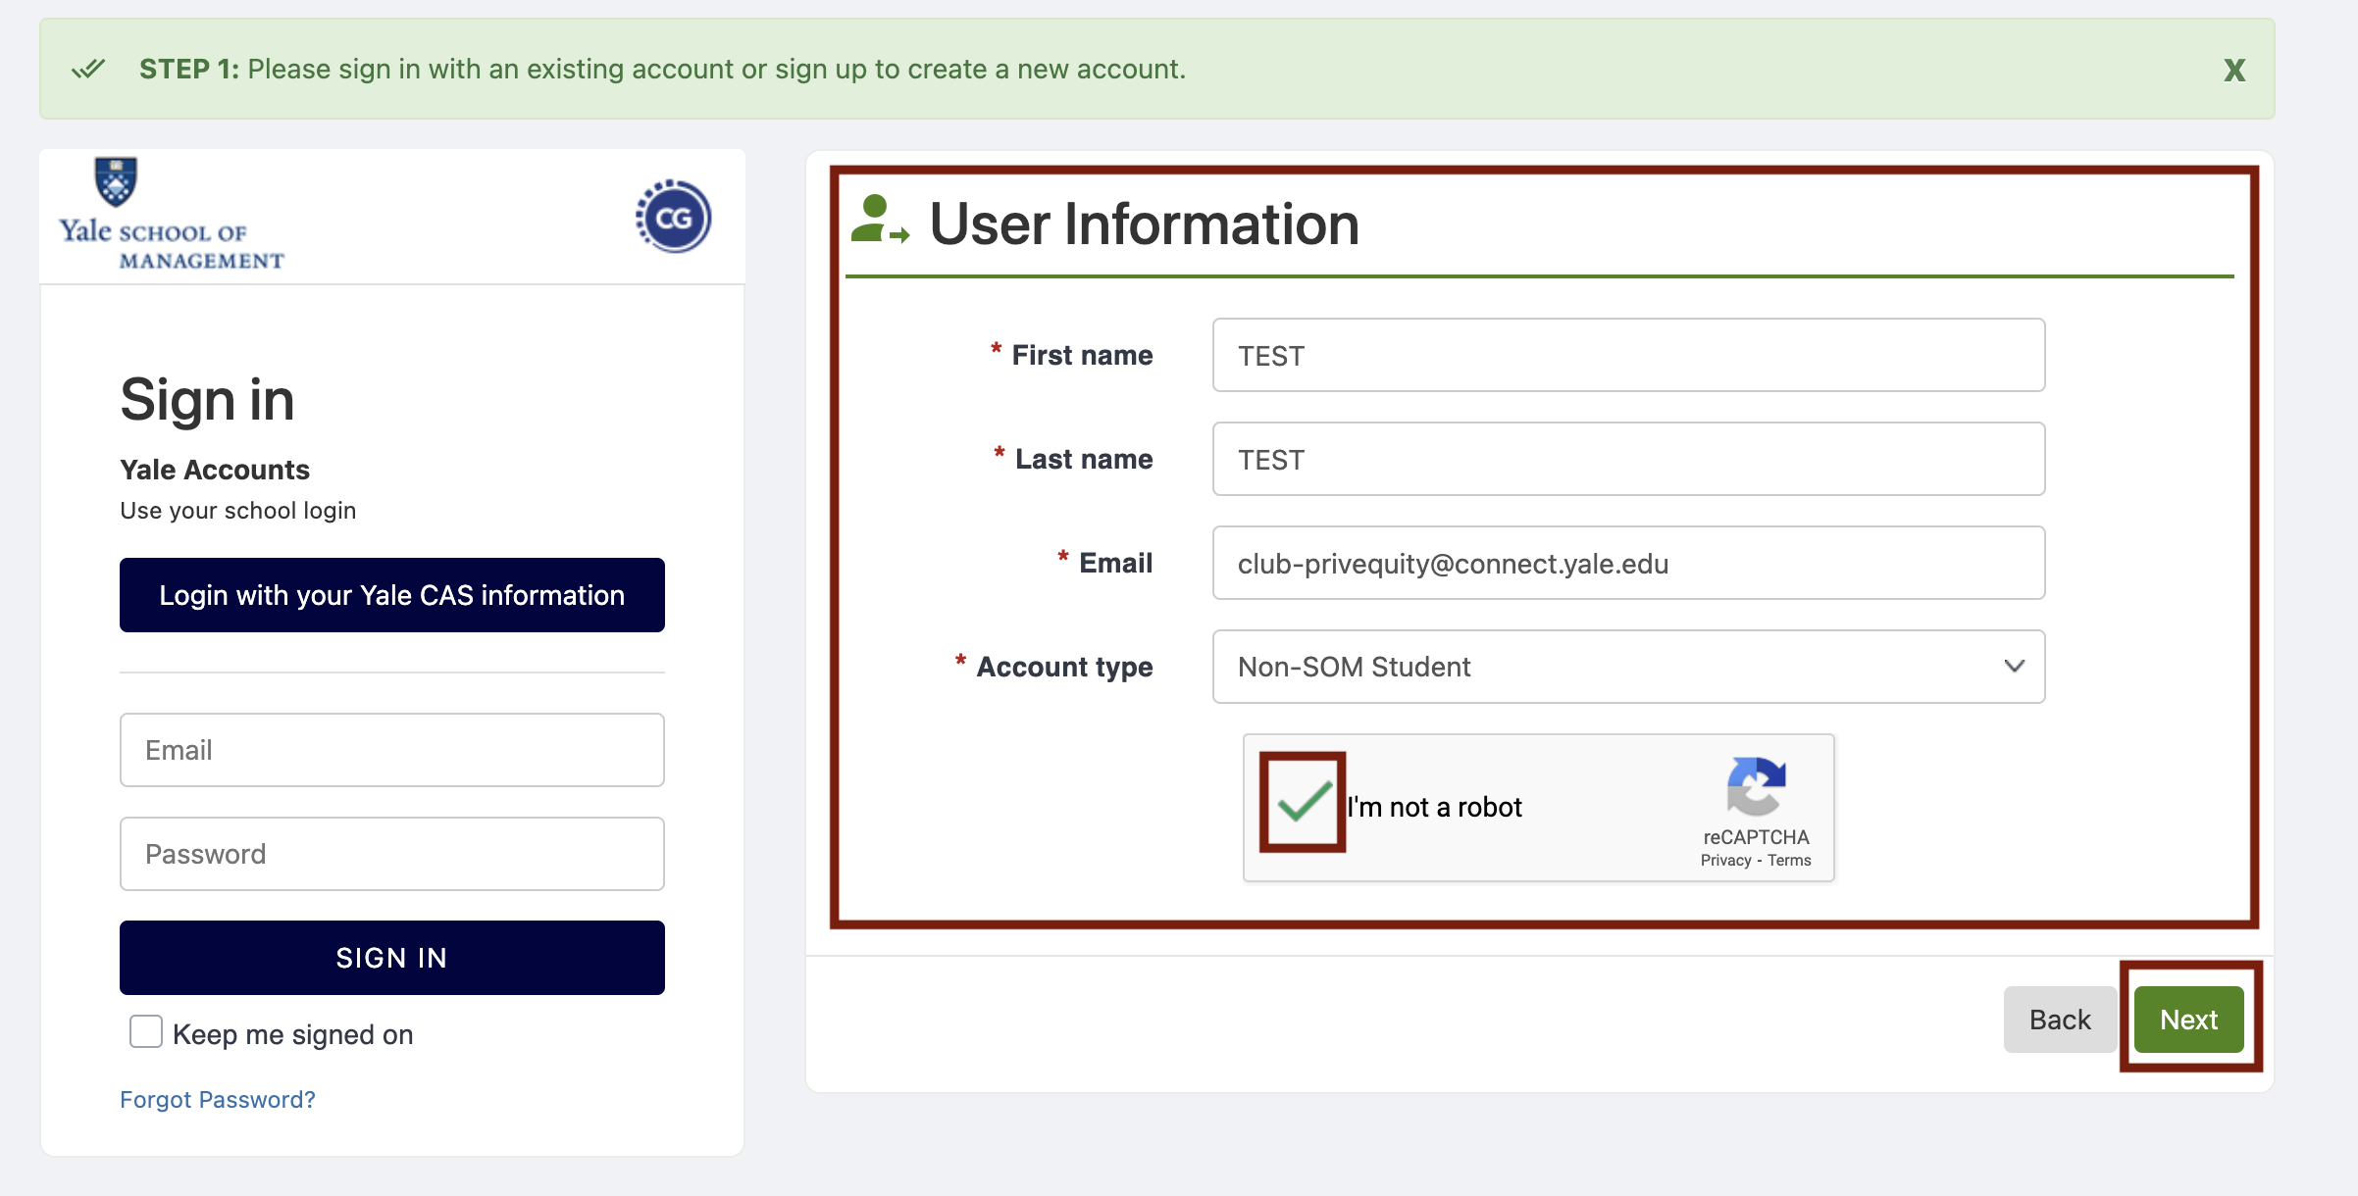The height and width of the screenshot is (1196, 2358).
Task: Open the reCAPTCHA Terms link
Action: (1789, 861)
